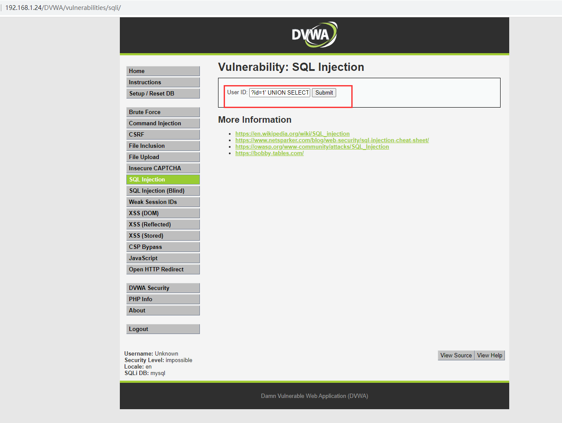Click the DVWA logo in header
The height and width of the screenshot is (423, 562).
[x=314, y=35]
